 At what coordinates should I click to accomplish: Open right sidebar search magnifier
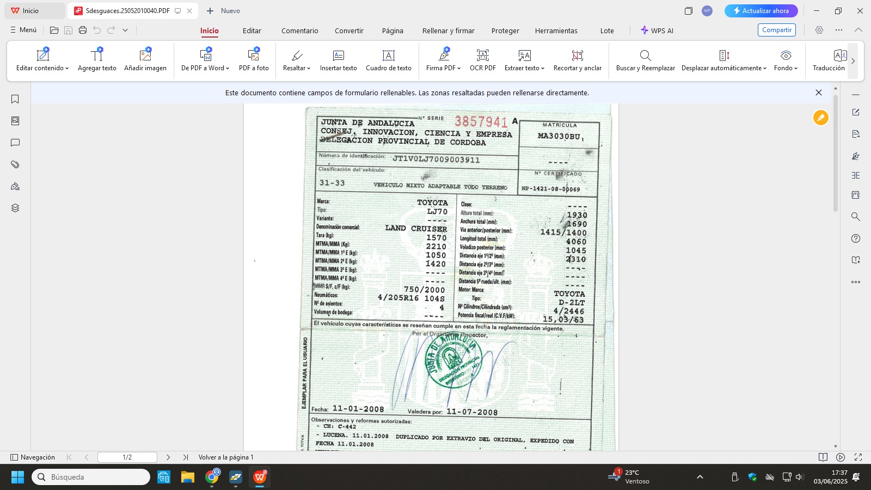click(856, 217)
